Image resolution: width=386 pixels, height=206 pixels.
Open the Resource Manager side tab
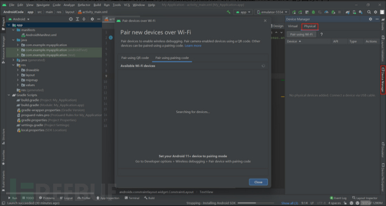3,50
